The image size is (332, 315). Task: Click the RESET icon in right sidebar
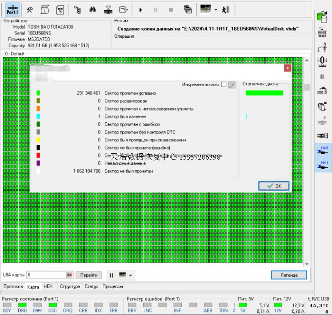pos(322,32)
